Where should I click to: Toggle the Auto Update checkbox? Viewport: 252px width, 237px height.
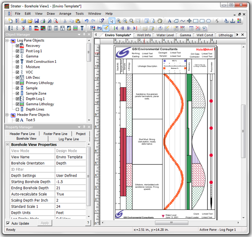click(x=8, y=223)
